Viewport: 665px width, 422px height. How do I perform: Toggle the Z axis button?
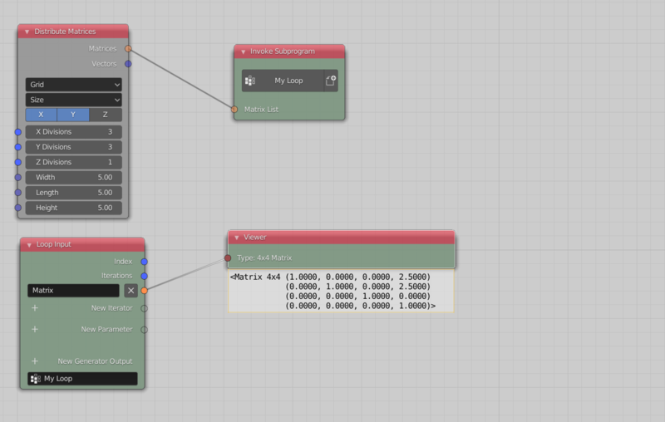click(x=106, y=115)
